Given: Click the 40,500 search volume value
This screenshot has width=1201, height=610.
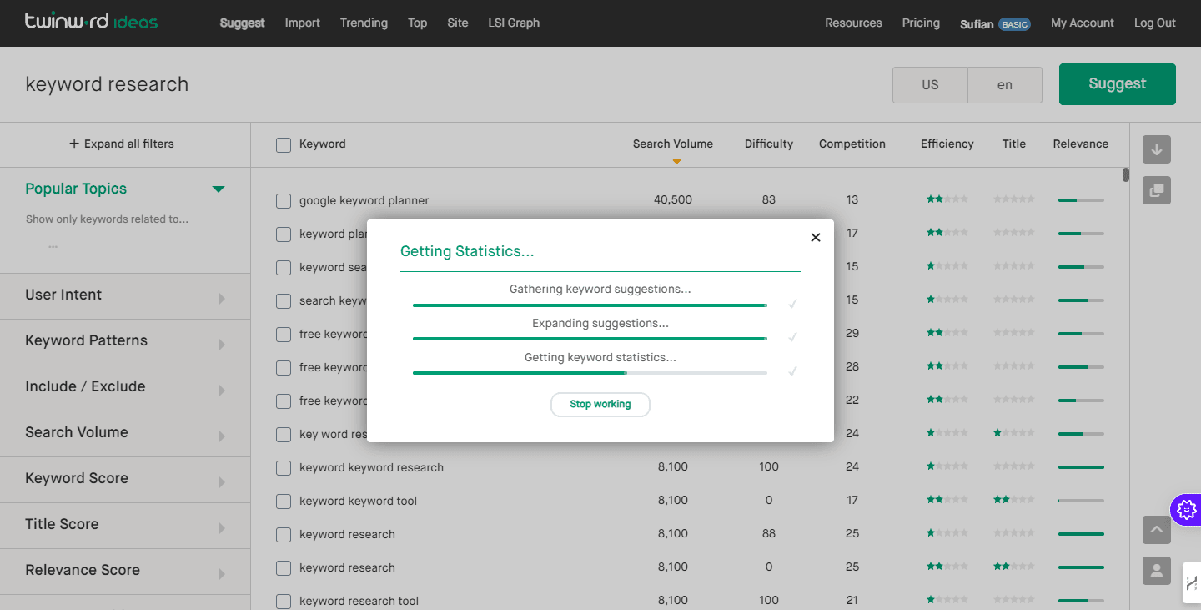Looking at the screenshot, I should point(673,199).
